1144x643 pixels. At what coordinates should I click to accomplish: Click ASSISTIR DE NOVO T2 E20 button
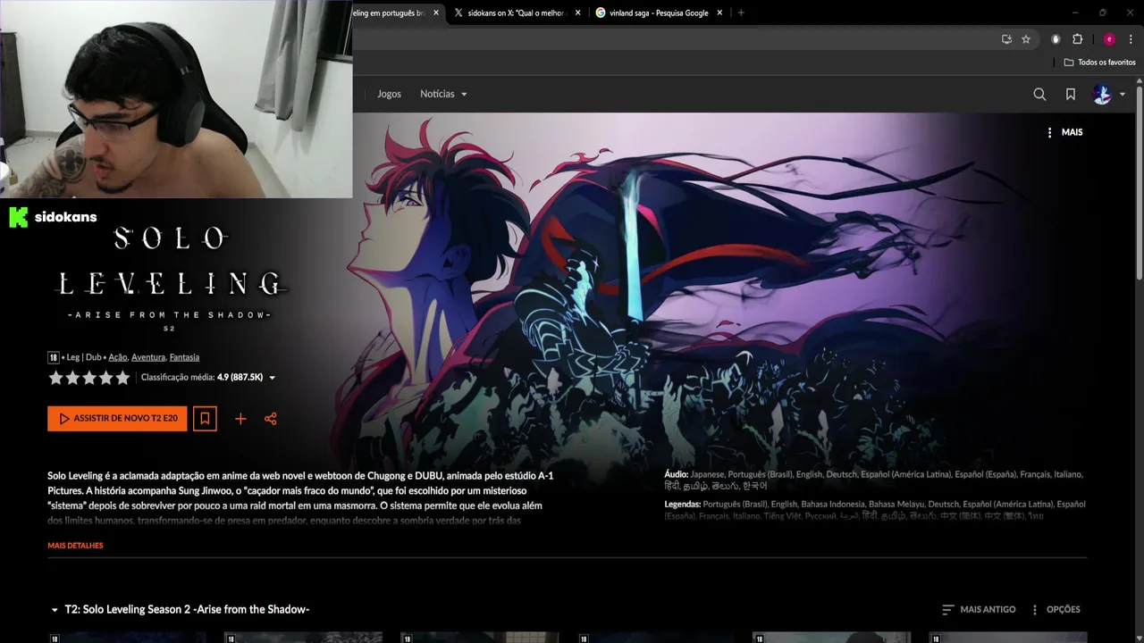[117, 418]
